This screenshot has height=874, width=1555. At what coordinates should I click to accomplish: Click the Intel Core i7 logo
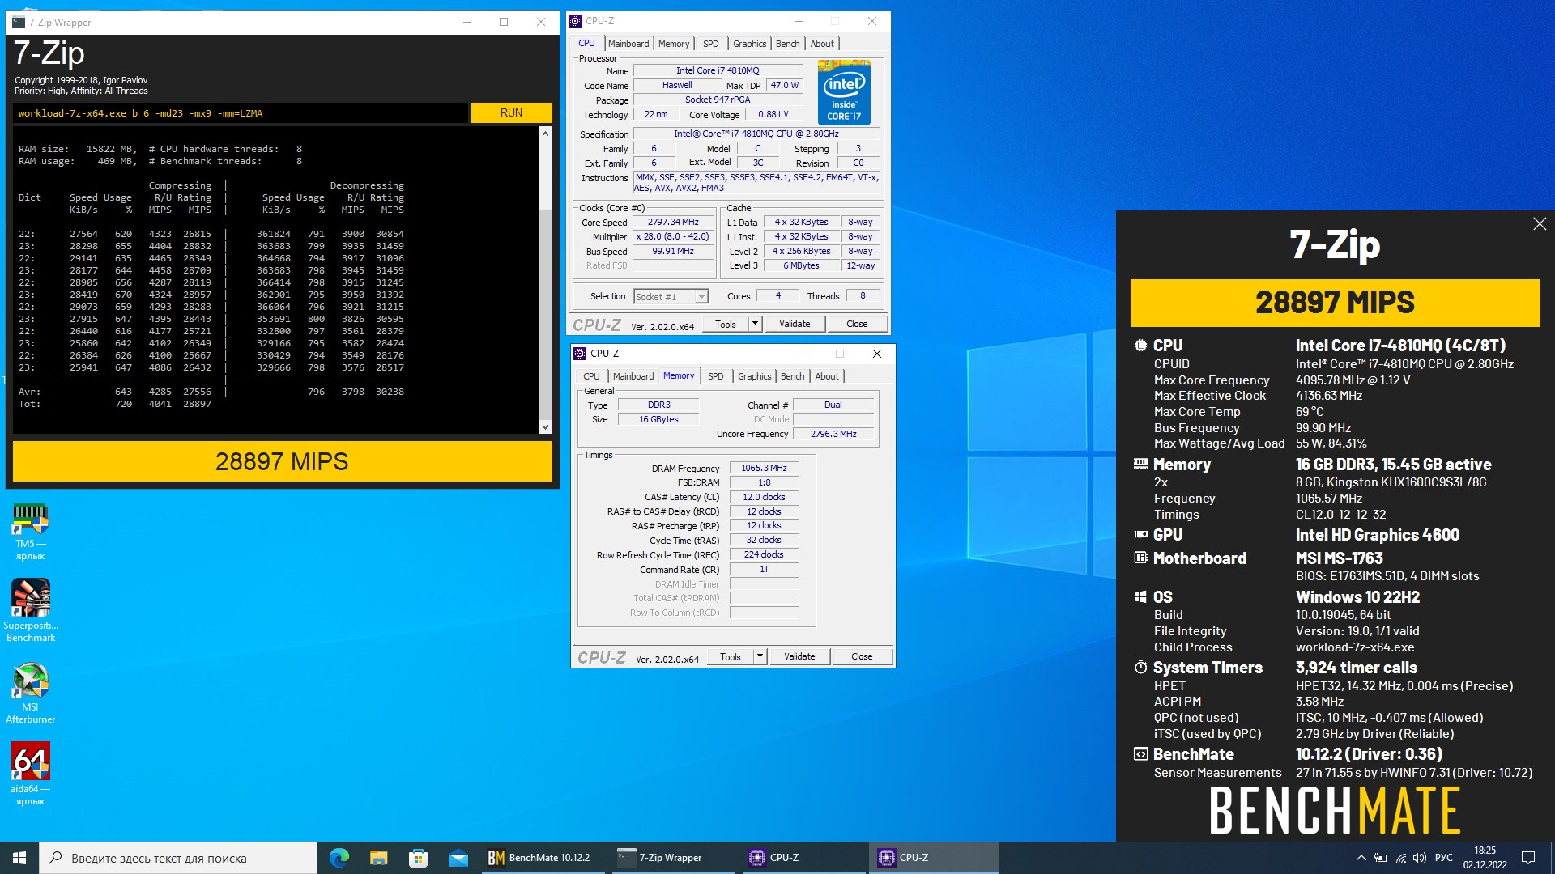tap(844, 93)
